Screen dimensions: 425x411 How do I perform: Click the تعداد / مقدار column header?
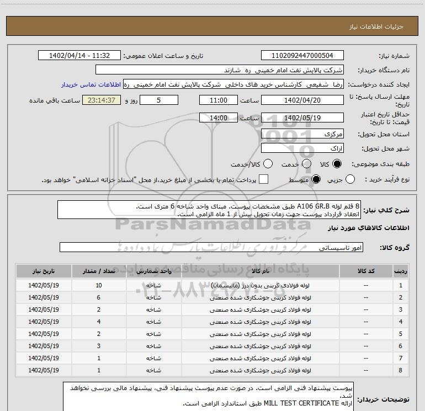(99, 271)
